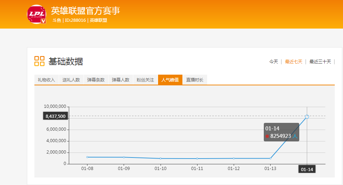Open the 弹幕人数 tab
The height and width of the screenshot is (185, 343).
click(120, 80)
